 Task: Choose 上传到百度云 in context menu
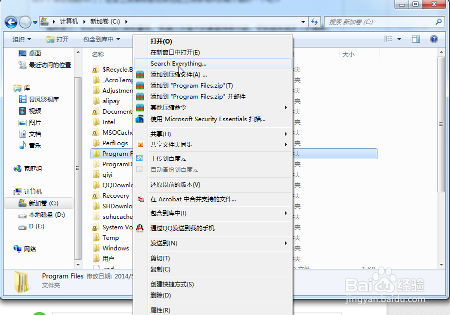(212, 158)
